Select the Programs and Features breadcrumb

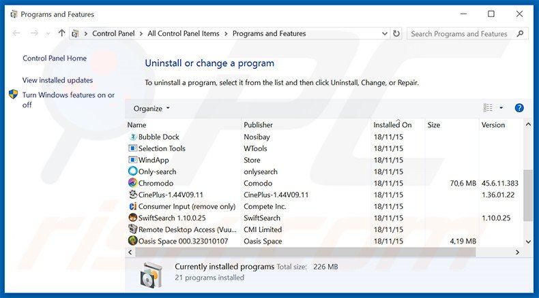click(x=269, y=33)
